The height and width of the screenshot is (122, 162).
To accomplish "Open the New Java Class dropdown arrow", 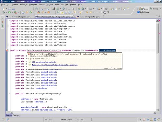I will click(x=34, y=12).
